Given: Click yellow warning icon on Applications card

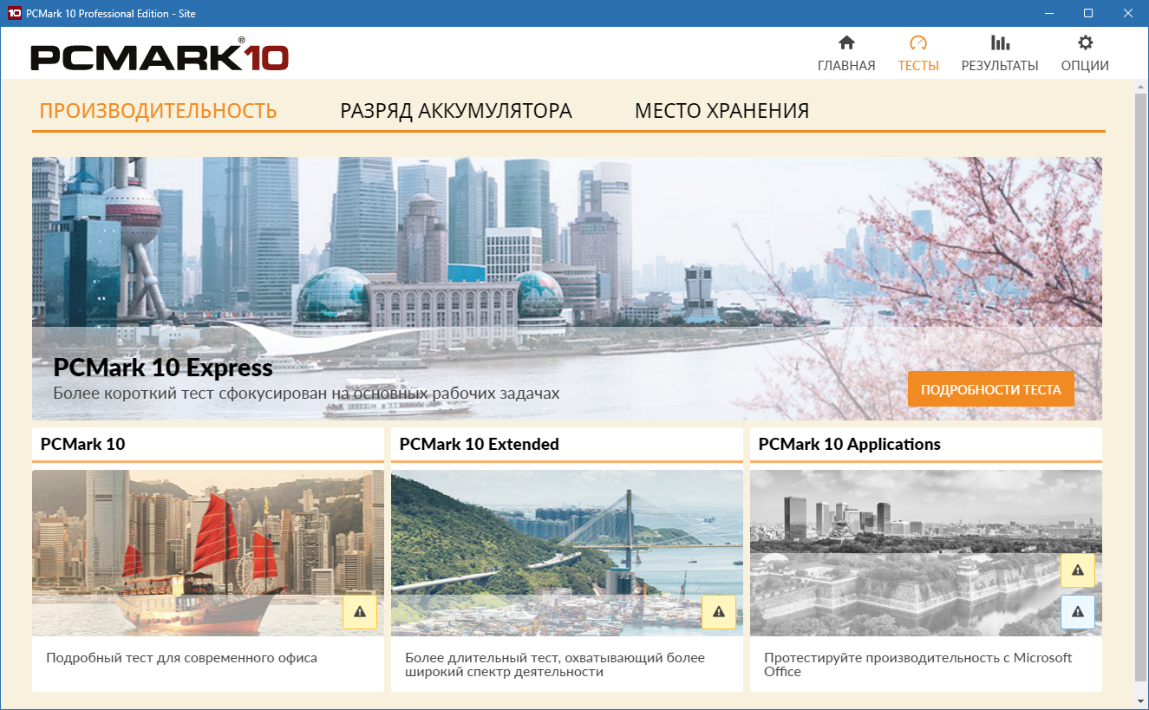Looking at the screenshot, I should point(1078,570).
